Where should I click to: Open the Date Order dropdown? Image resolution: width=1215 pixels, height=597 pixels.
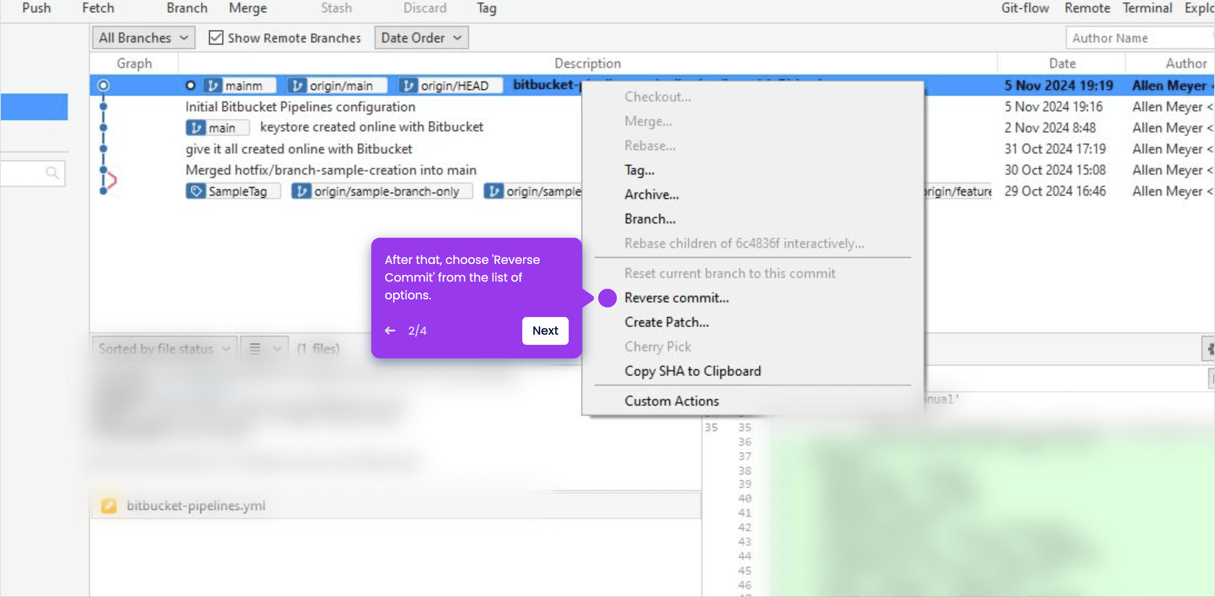click(421, 38)
